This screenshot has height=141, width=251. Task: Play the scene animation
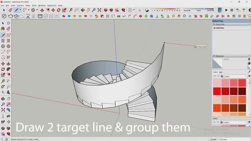pyautogui.click(x=226, y=10)
